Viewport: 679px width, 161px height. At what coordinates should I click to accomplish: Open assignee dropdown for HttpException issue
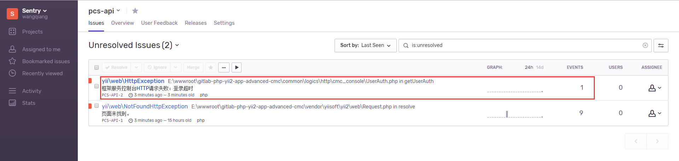pyautogui.click(x=655, y=88)
